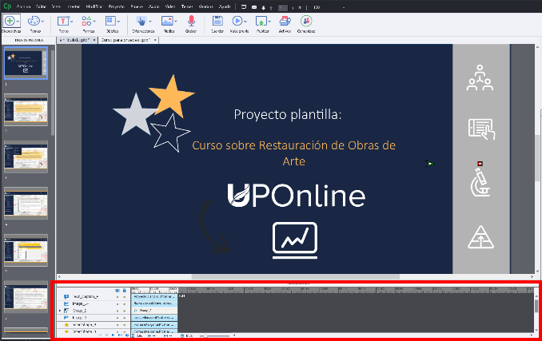Click the Guardar (Save) disk icon
The height and width of the screenshot is (341, 542).
click(x=217, y=22)
